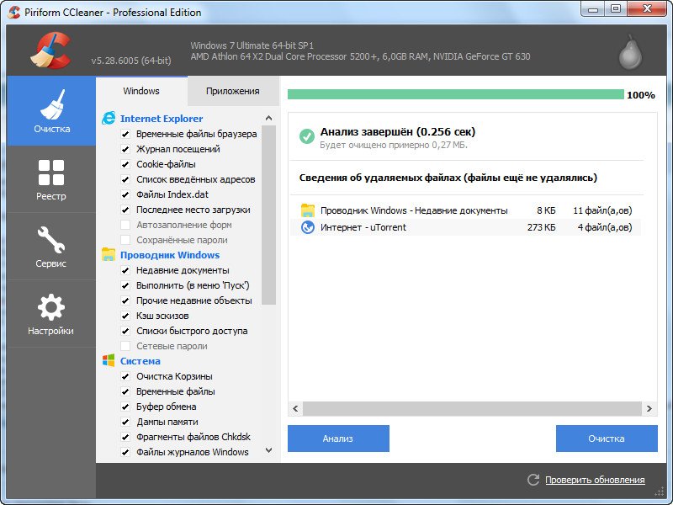
Task: Toggle Временные файлы system checkbox
Action: click(x=125, y=391)
